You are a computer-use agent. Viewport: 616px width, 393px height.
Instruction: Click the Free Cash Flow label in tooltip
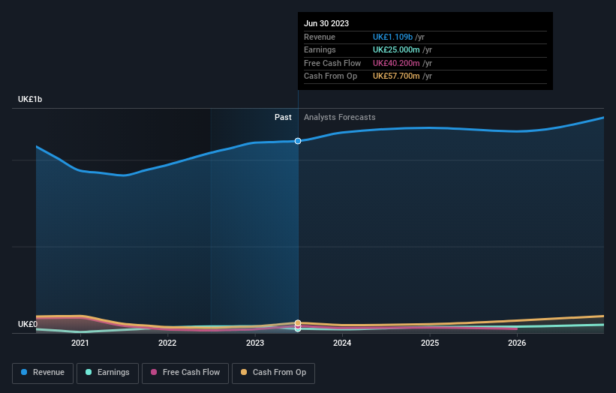coord(332,63)
